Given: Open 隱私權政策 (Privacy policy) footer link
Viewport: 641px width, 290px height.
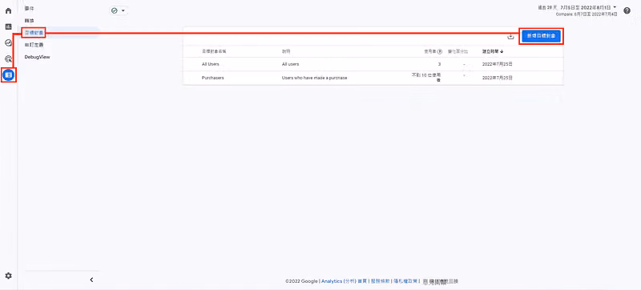Looking at the screenshot, I should [405, 281].
